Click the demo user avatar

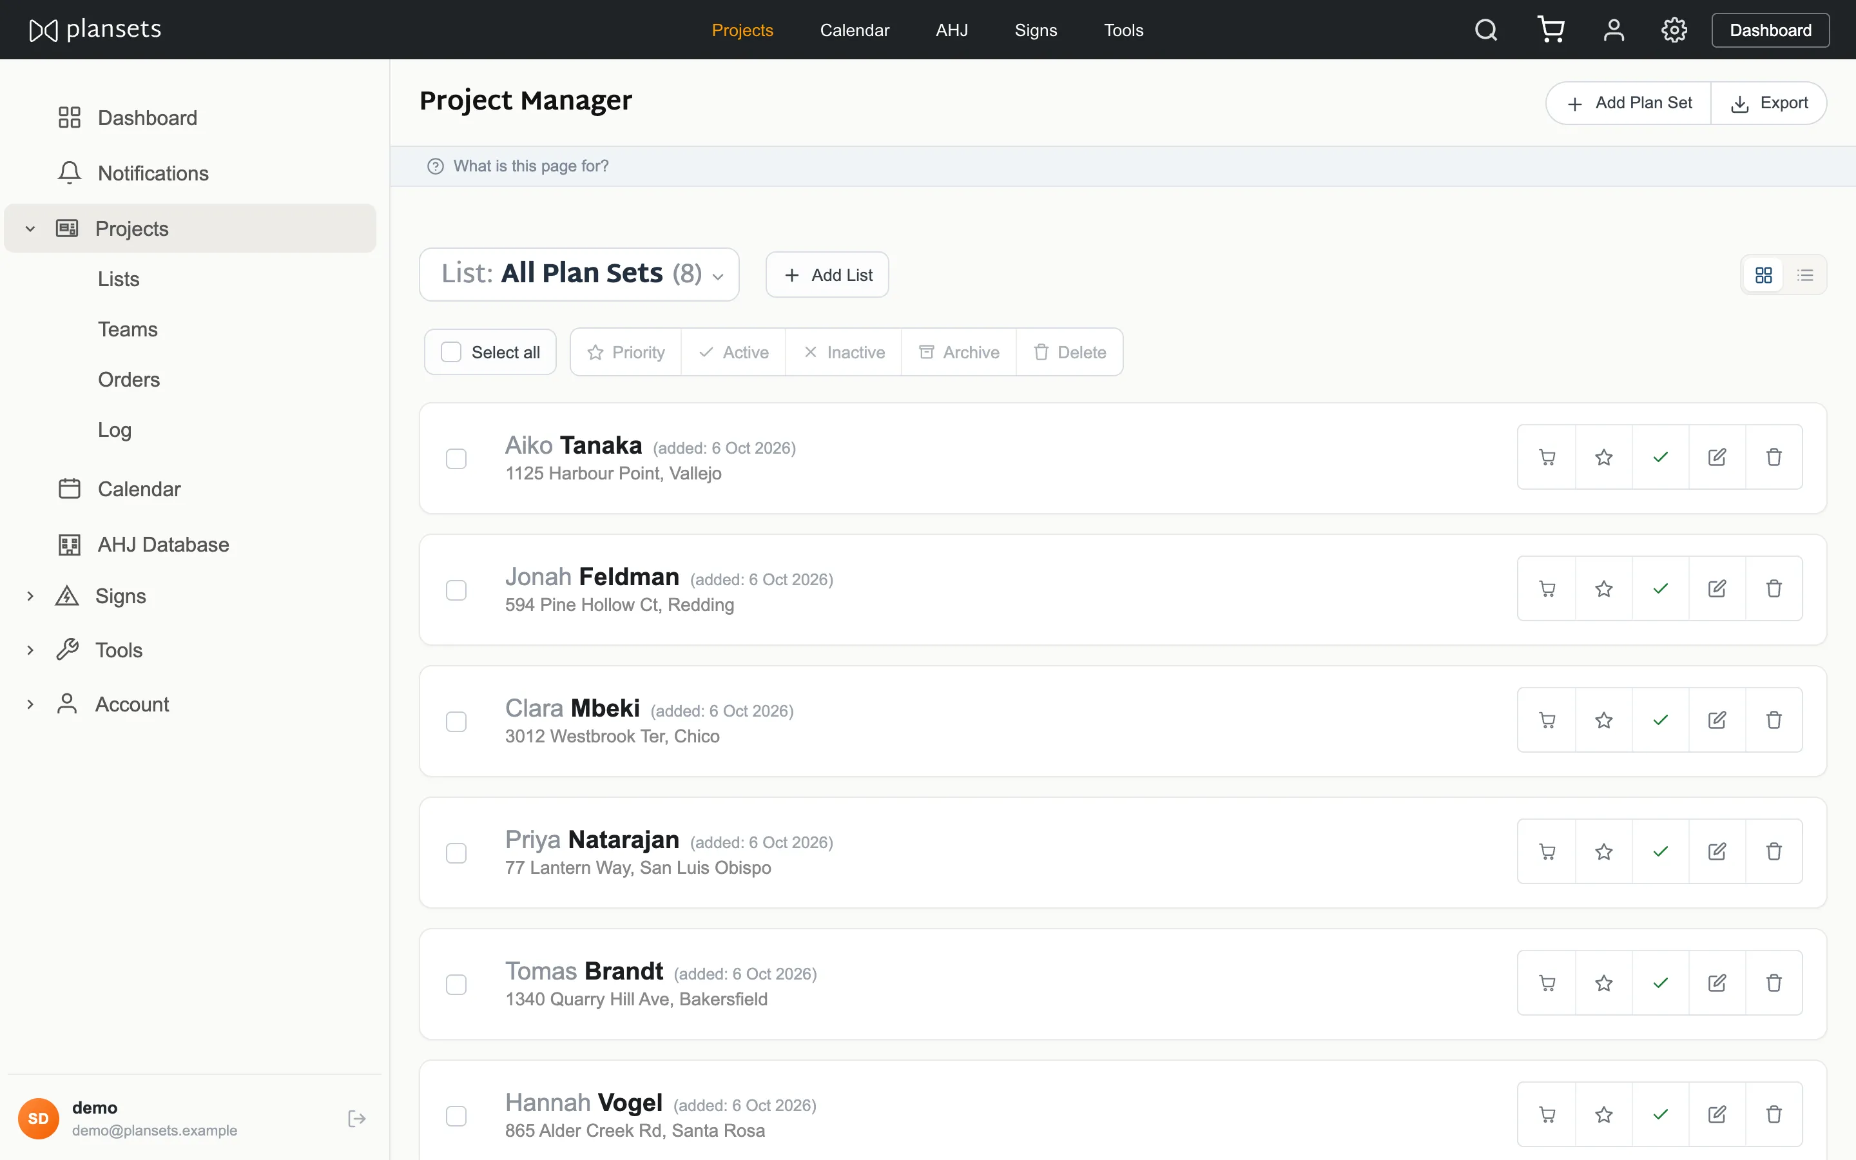tap(39, 1118)
